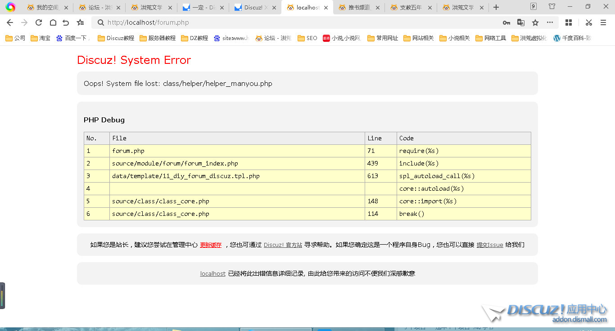This screenshot has width=615, height=331.
Task: Expand the 服务器教程 bookmark folder
Action: tap(158, 38)
